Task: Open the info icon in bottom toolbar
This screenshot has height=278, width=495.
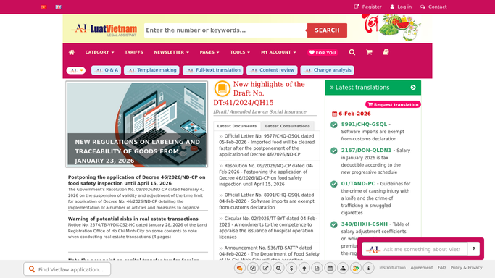Action: coord(368,269)
